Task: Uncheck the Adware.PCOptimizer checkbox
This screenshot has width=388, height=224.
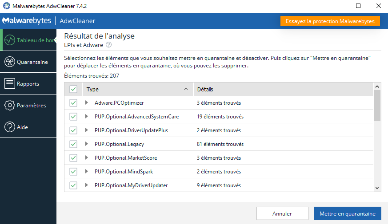Action: pos(73,103)
